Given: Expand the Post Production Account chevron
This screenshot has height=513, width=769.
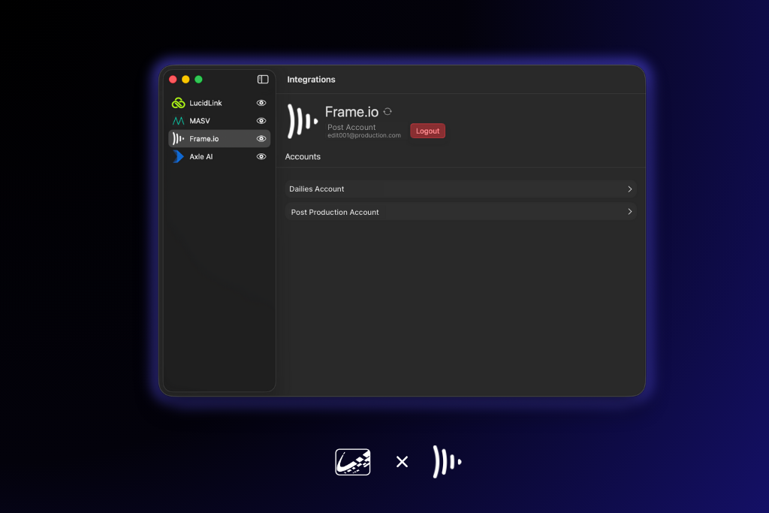Looking at the screenshot, I should [629, 212].
